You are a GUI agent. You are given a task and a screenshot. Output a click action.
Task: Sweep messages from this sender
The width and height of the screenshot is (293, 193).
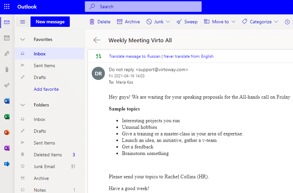pyautogui.click(x=187, y=22)
